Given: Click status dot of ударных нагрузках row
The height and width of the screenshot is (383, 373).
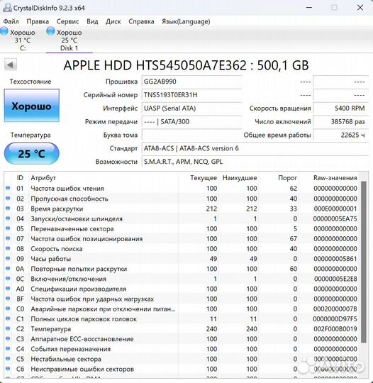Looking at the screenshot, I should pos(8,299).
